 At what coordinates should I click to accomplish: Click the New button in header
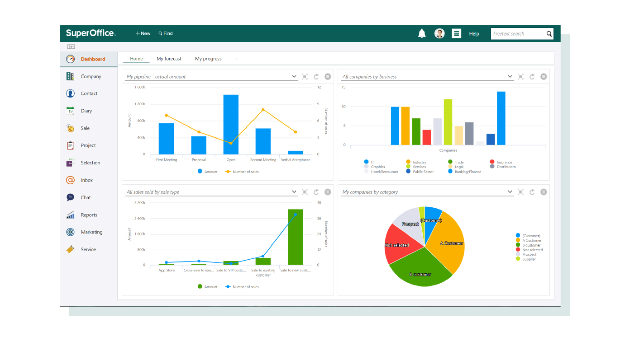(x=143, y=33)
